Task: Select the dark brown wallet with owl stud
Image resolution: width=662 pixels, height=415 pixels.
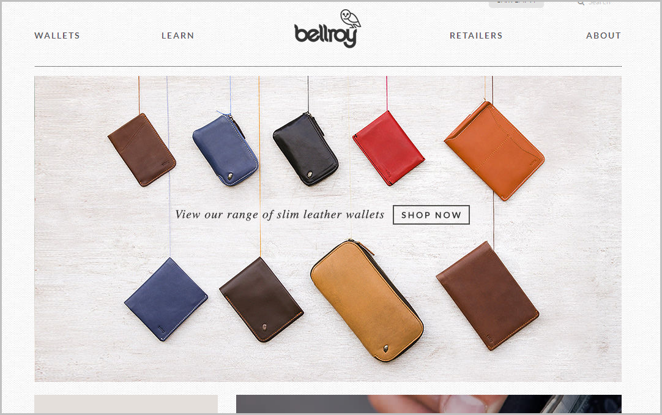Action: (x=261, y=299)
